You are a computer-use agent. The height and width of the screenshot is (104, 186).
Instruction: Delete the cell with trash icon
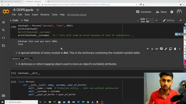point(175,49)
